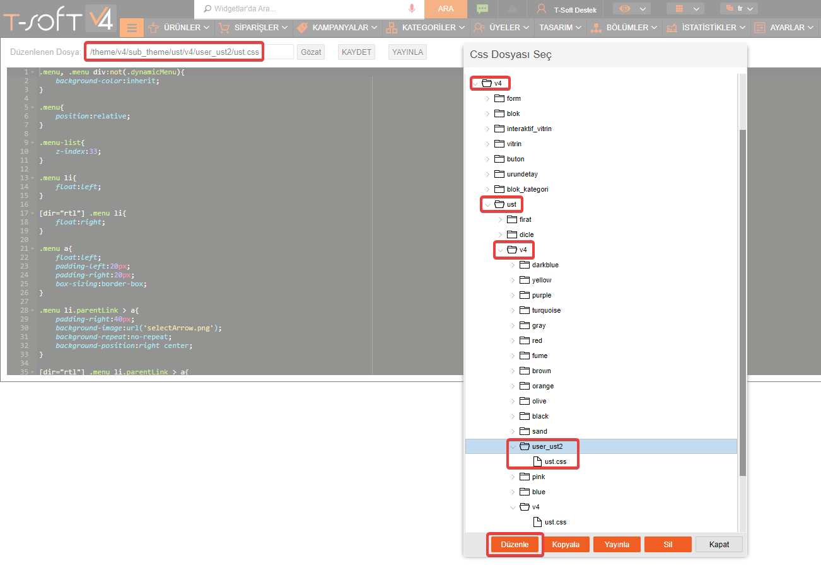Click the Düzenlenen Dosya path field

190,52
